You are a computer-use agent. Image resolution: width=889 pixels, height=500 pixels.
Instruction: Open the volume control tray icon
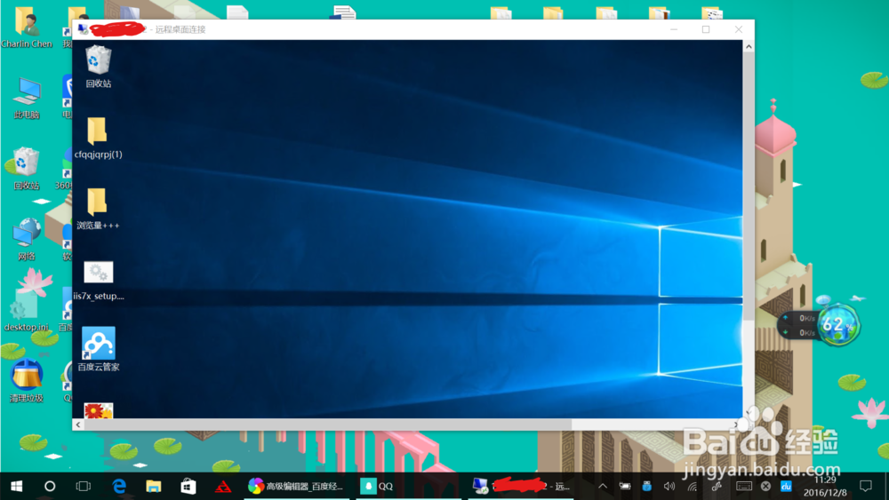(x=669, y=486)
